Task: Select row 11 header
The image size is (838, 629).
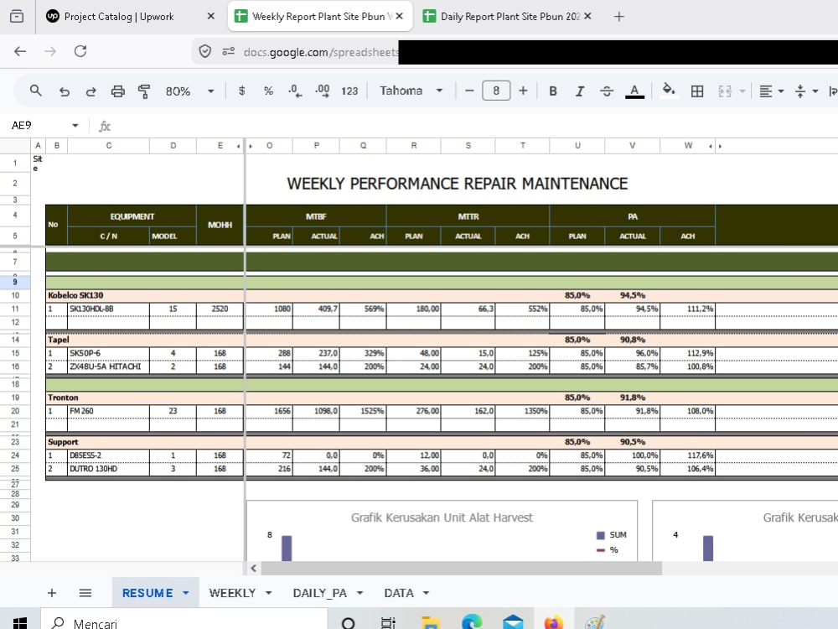Action: coord(15,309)
